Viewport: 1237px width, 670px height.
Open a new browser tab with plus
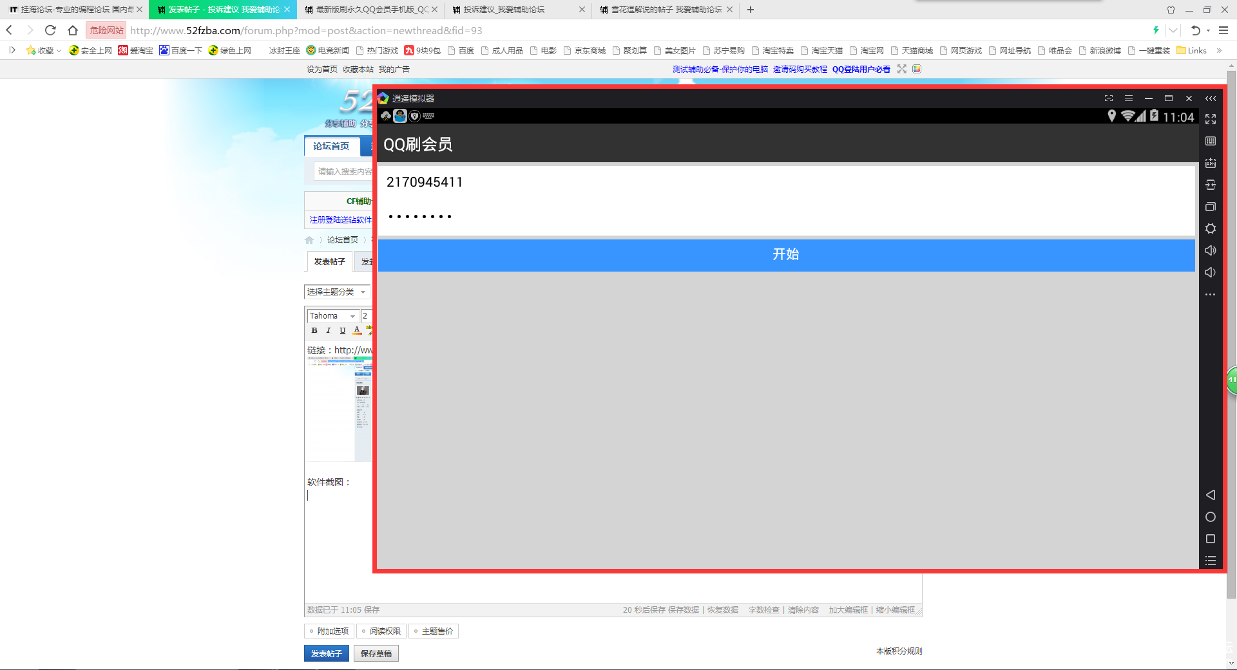(751, 10)
